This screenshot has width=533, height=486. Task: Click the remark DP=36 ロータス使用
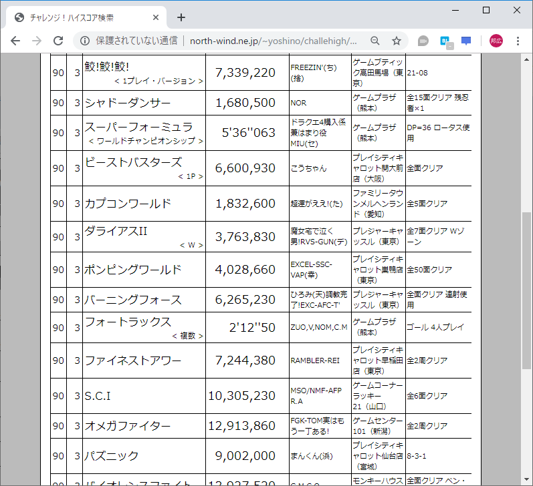[439, 133]
